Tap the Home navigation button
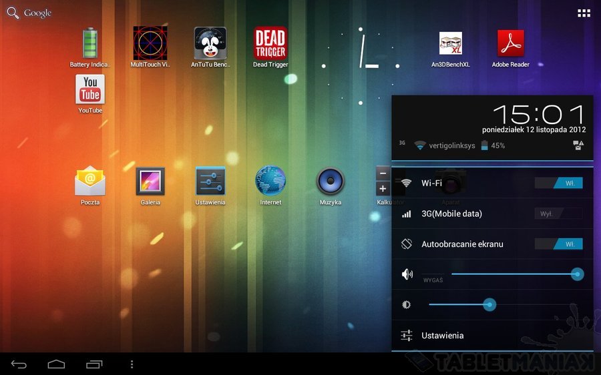Viewport: 601px width, 375px height. tap(56, 364)
